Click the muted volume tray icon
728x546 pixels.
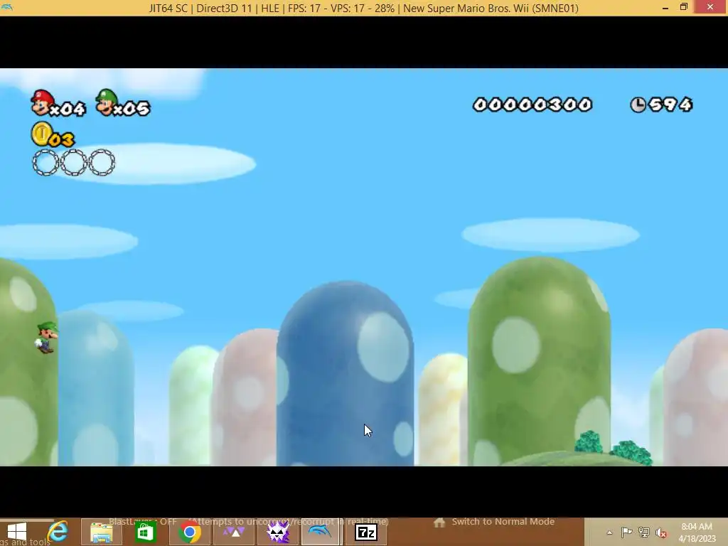(x=661, y=532)
